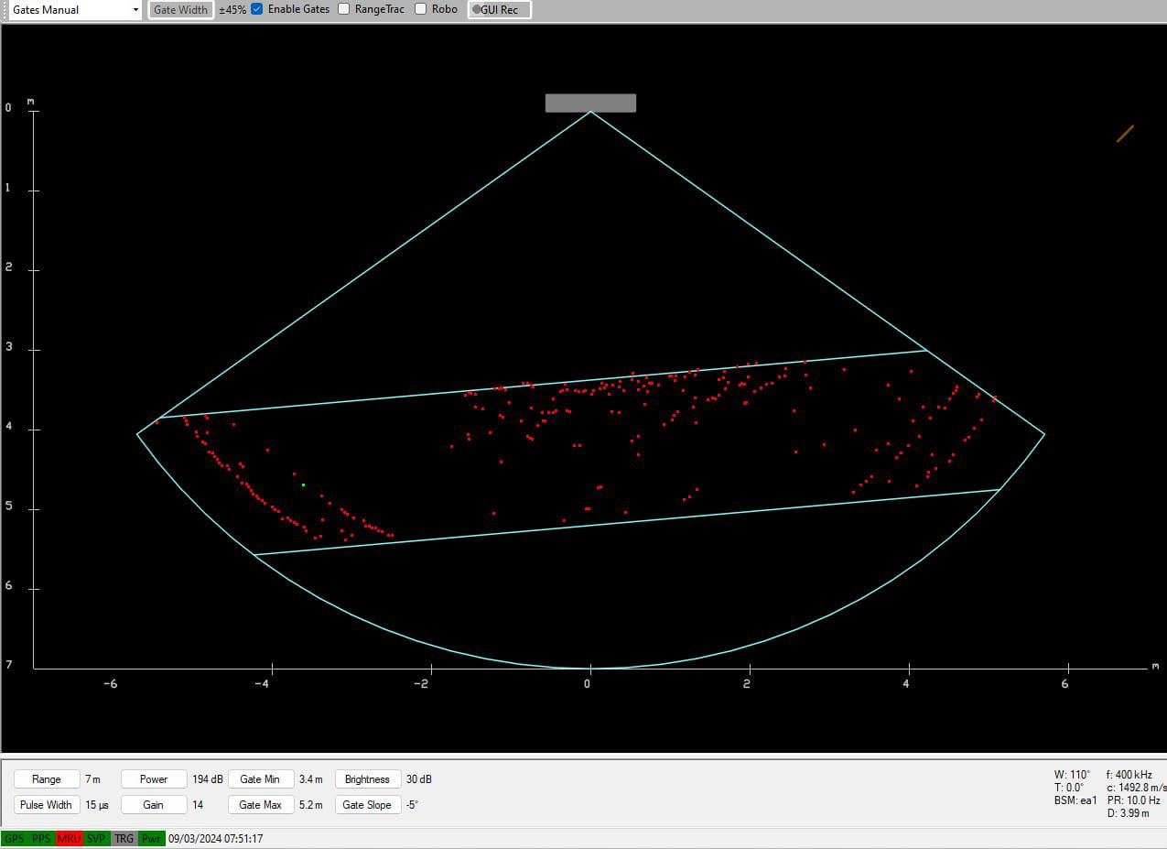The width and height of the screenshot is (1167, 849).
Task: Click the BSM: ea1 readout
Action: coord(1075,800)
